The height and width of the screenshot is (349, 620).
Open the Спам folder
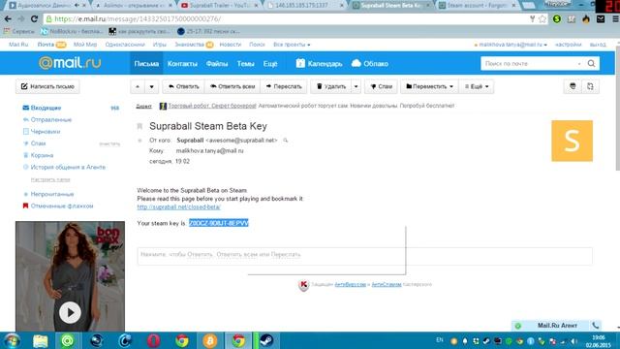point(38,143)
